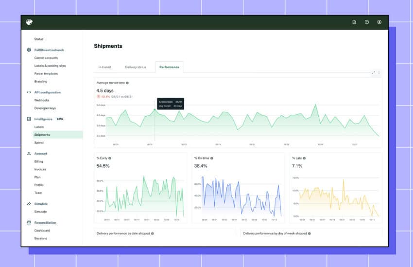Click the Reconciliation scales icon in sidebar
This screenshot has height=267, width=413.
(x=29, y=222)
